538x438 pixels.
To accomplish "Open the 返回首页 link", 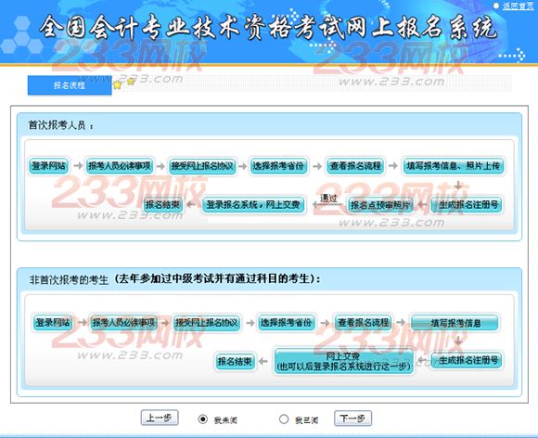I will click(x=519, y=6).
